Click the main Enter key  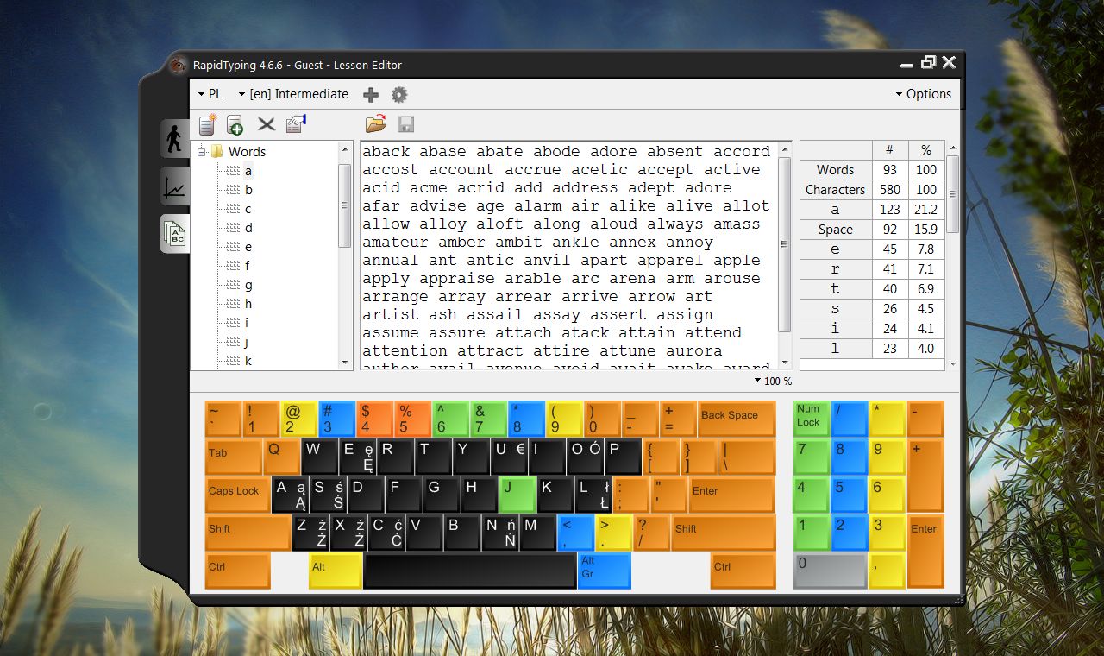(731, 495)
